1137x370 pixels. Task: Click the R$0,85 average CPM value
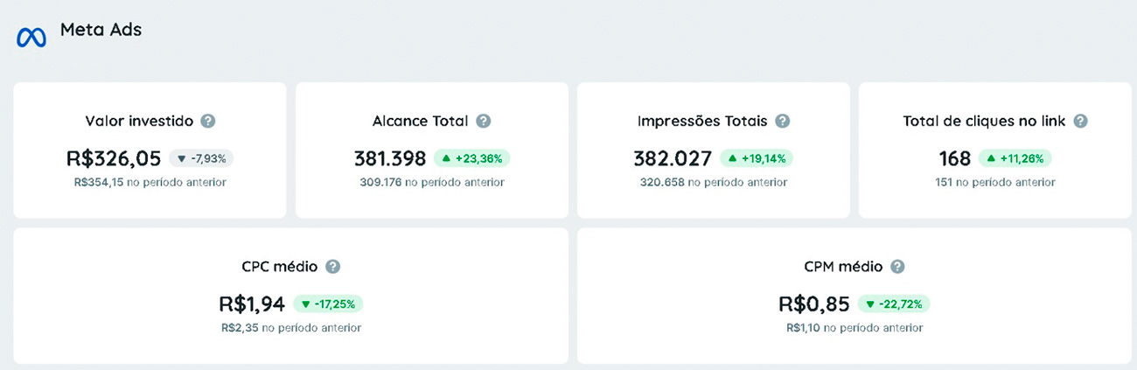[x=814, y=304]
